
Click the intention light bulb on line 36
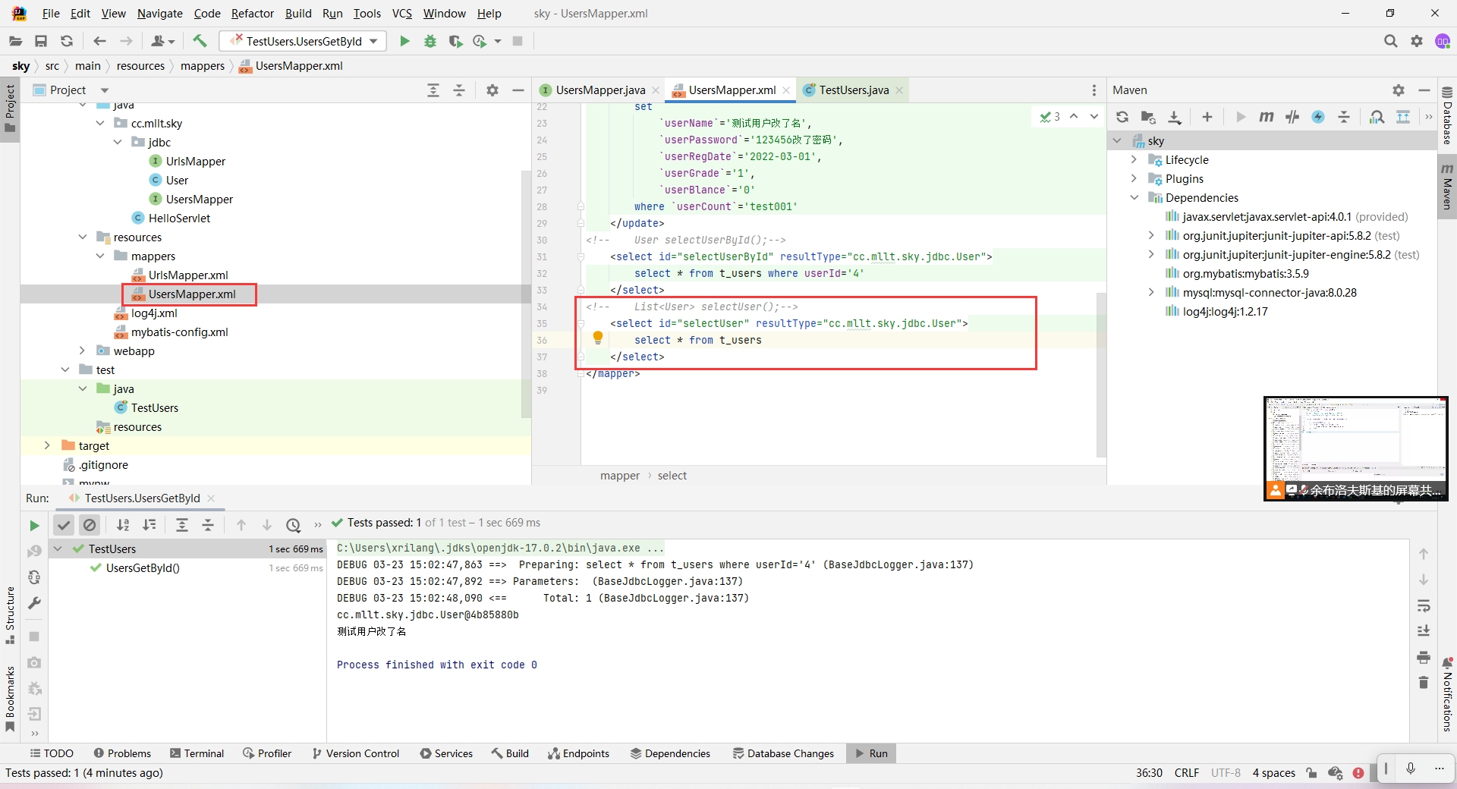[x=597, y=338]
